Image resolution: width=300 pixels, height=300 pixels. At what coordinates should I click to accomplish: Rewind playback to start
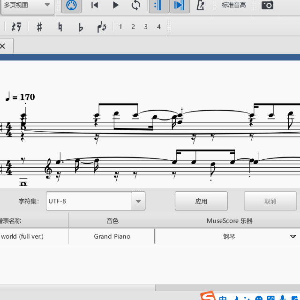(x=95, y=5)
